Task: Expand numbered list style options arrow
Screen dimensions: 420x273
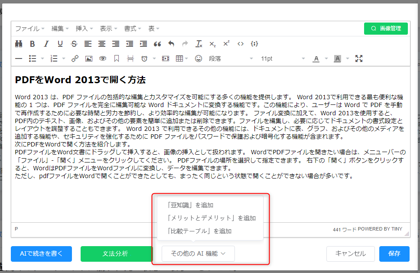Action: coord(64,58)
